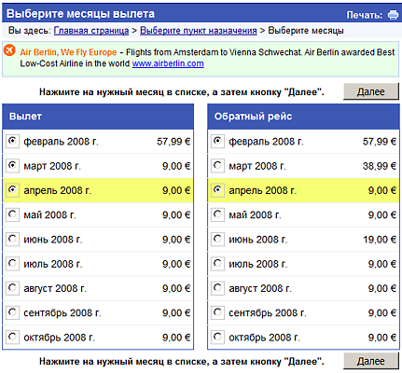Image resolution: width=402 pixels, height=373 pixels.
Task: Click the bottom Далее button
Action: pyautogui.click(x=371, y=361)
